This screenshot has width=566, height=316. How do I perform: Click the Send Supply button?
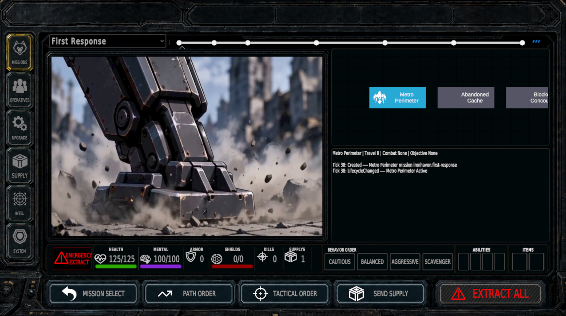tap(380, 293)
